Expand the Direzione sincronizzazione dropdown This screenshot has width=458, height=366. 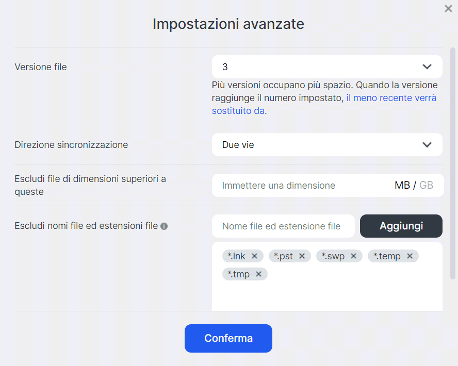[x=327, y=145]
